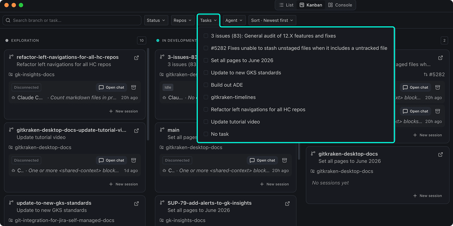
Task: Click branch icon beside main card title
Action: pyautogui.click(x=162, y=130)
